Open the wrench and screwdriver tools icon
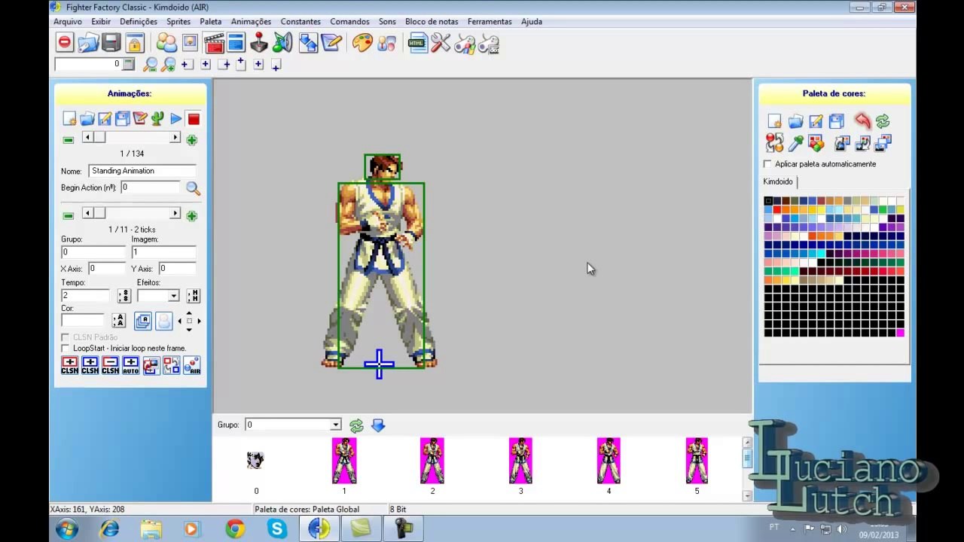Viewport: 964px width, 542px height. click(x=441, y=43)
